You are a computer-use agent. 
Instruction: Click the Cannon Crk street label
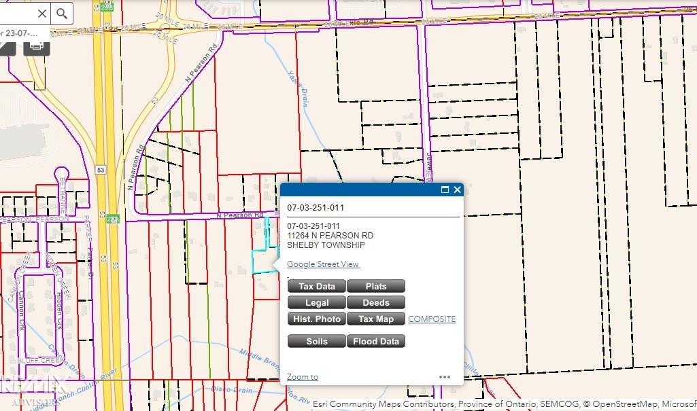[x=21, y=310]
